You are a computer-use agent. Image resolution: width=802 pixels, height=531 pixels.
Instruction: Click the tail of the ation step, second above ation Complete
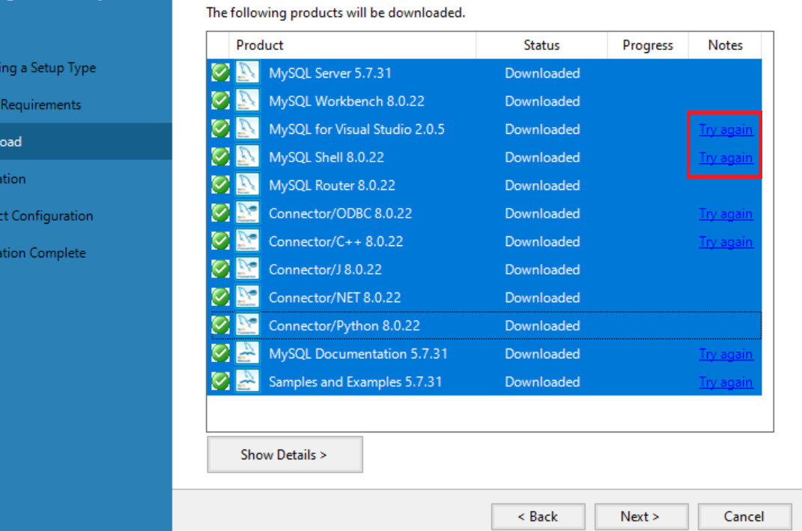pyautogui.click(x=13, y=179)
